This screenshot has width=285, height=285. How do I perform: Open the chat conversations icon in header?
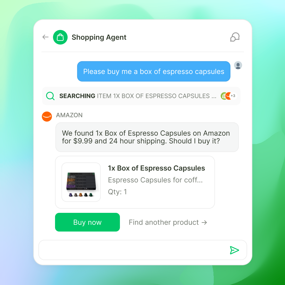[235, 37]
